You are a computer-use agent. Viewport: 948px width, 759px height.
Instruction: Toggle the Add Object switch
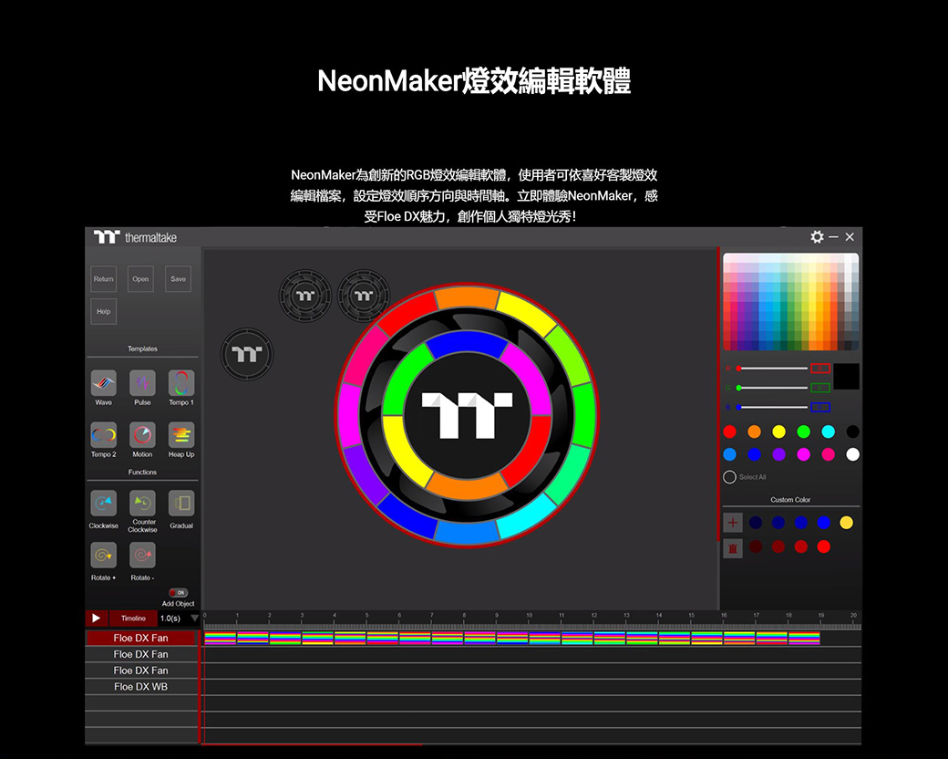point(179,593)
